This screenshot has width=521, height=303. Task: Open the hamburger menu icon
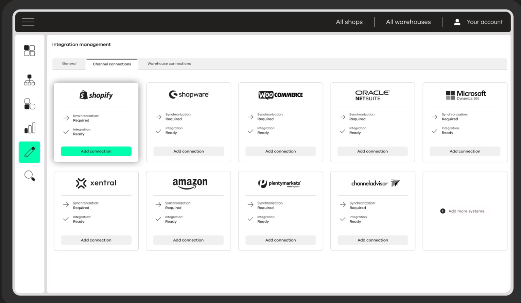tap(28, 22)
